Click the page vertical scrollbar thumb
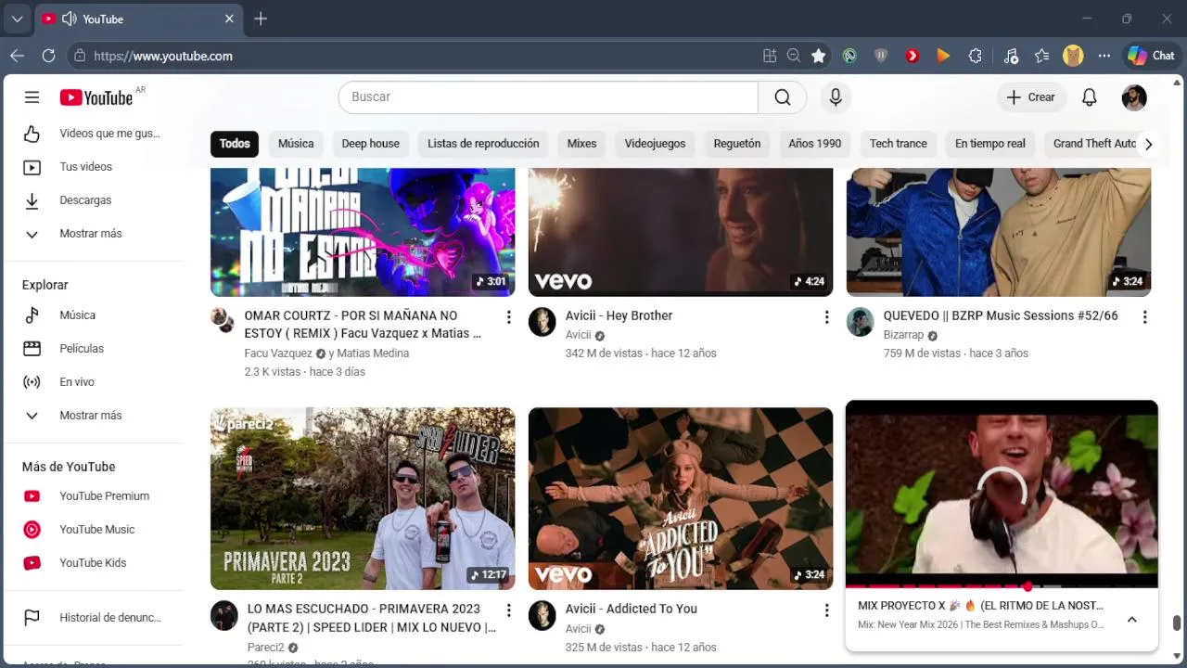 pos(1177,623)
